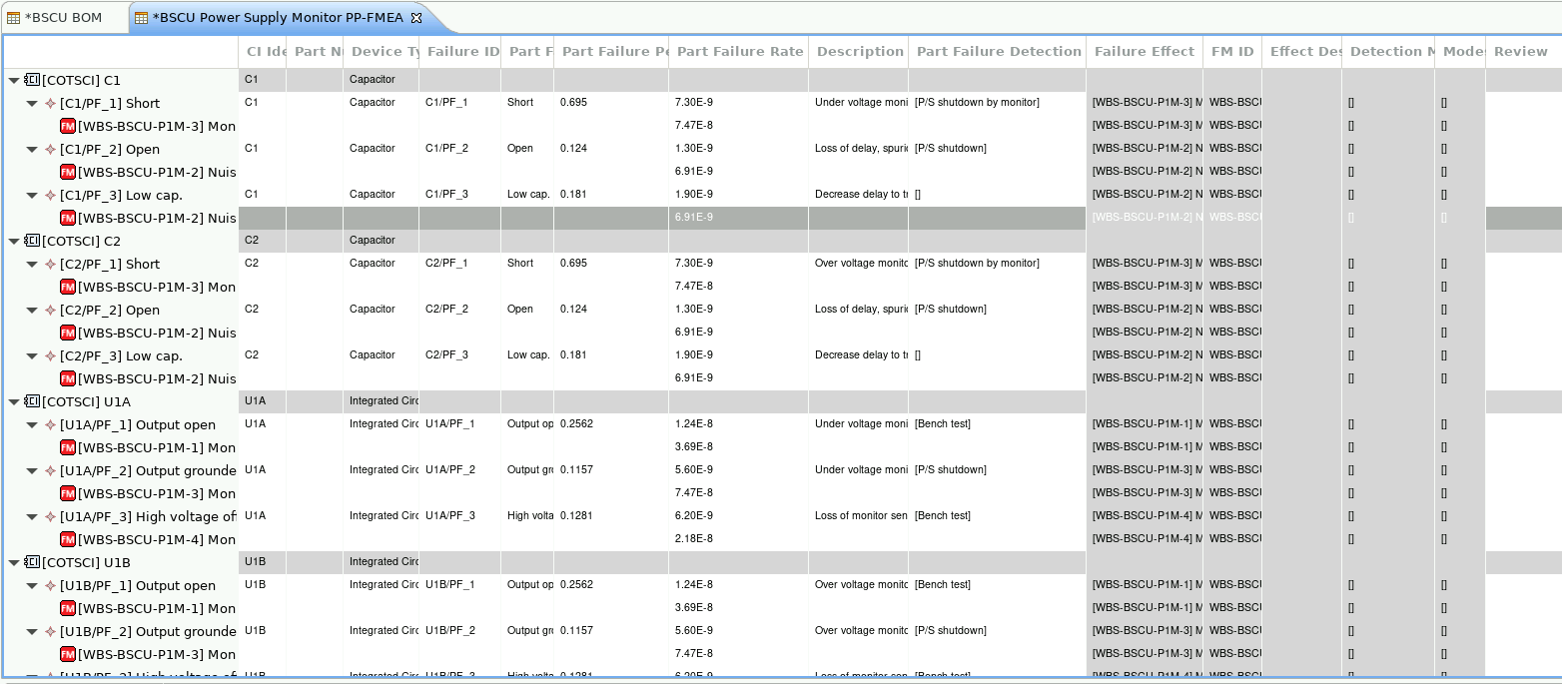Click the failure star icon of [U1B/PF_1] Output open

tap(50, 585)
